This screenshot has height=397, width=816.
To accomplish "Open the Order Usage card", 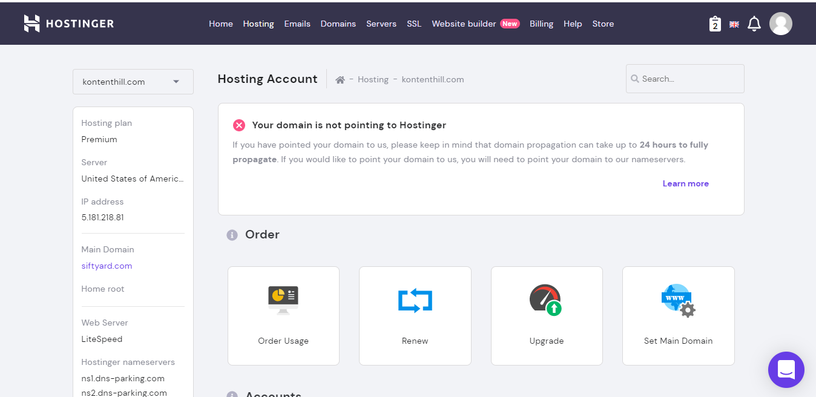I will click(283, 316).
